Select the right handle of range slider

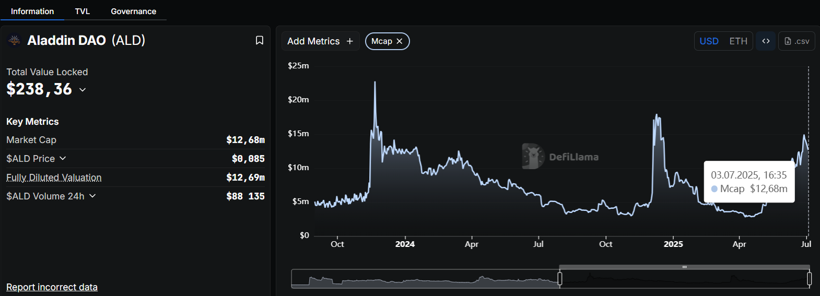point(809,279)
